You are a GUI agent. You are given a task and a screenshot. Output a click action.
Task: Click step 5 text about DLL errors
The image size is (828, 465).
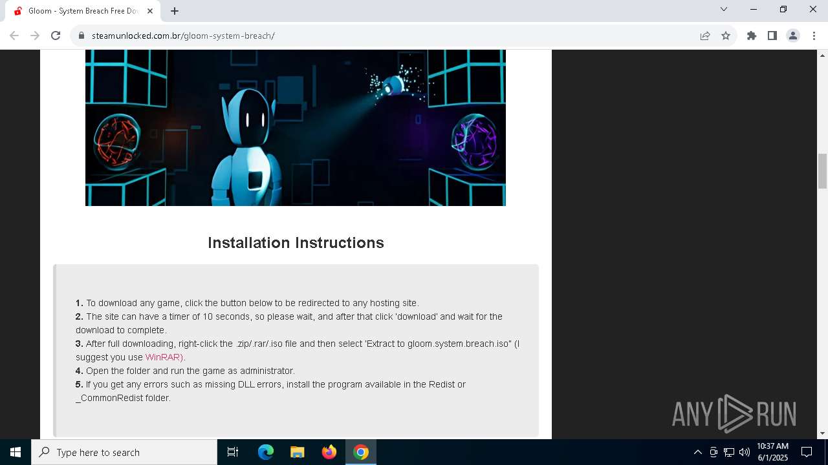(270, 391)
